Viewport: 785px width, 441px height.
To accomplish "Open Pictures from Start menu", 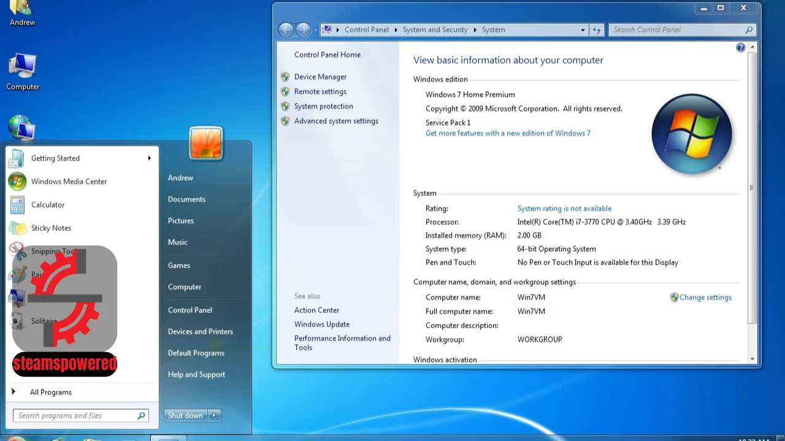I will click(x=181, y=221).
